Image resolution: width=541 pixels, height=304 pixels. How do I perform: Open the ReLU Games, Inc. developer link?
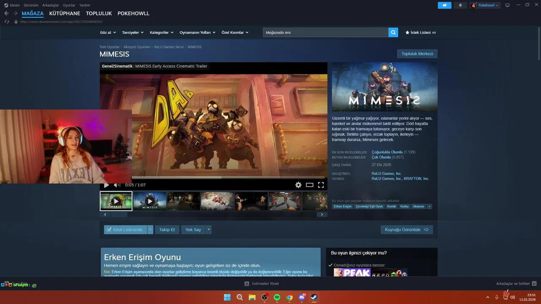387,174
